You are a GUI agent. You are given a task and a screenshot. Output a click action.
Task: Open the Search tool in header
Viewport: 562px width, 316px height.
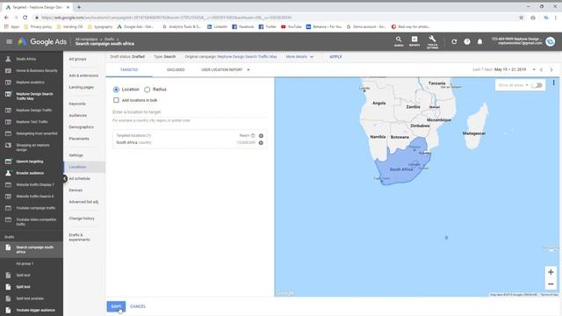tap(399, 41)
